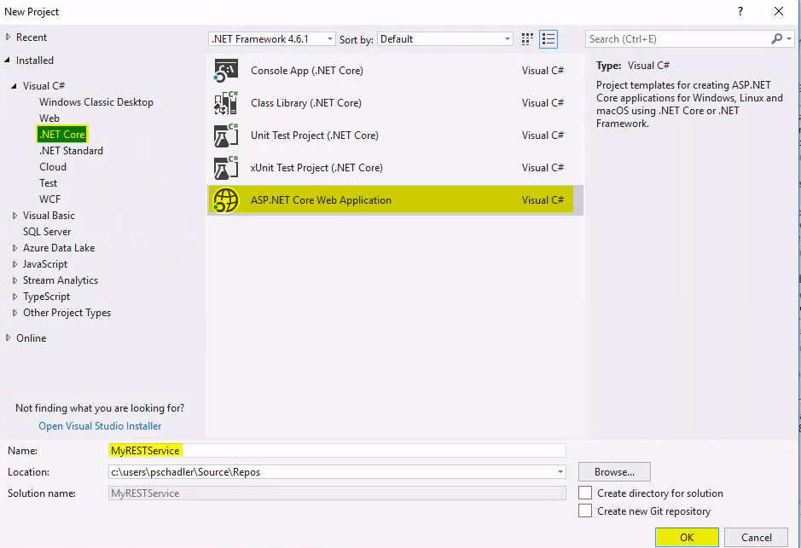Select Console App (.NET Core) template text

306,71
